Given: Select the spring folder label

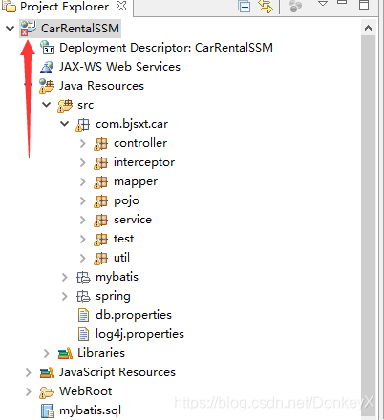Looking at the screenshot, I should click(x=113, y=296).
